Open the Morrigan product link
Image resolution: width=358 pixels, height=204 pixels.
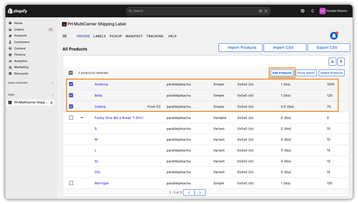click(x=102, y=183)
